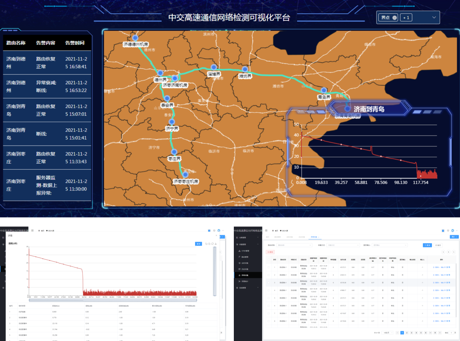The image size is (460, 341).
Task: Click the horizontal zoom slider under loss chart
Action: (x=113, y=300)
